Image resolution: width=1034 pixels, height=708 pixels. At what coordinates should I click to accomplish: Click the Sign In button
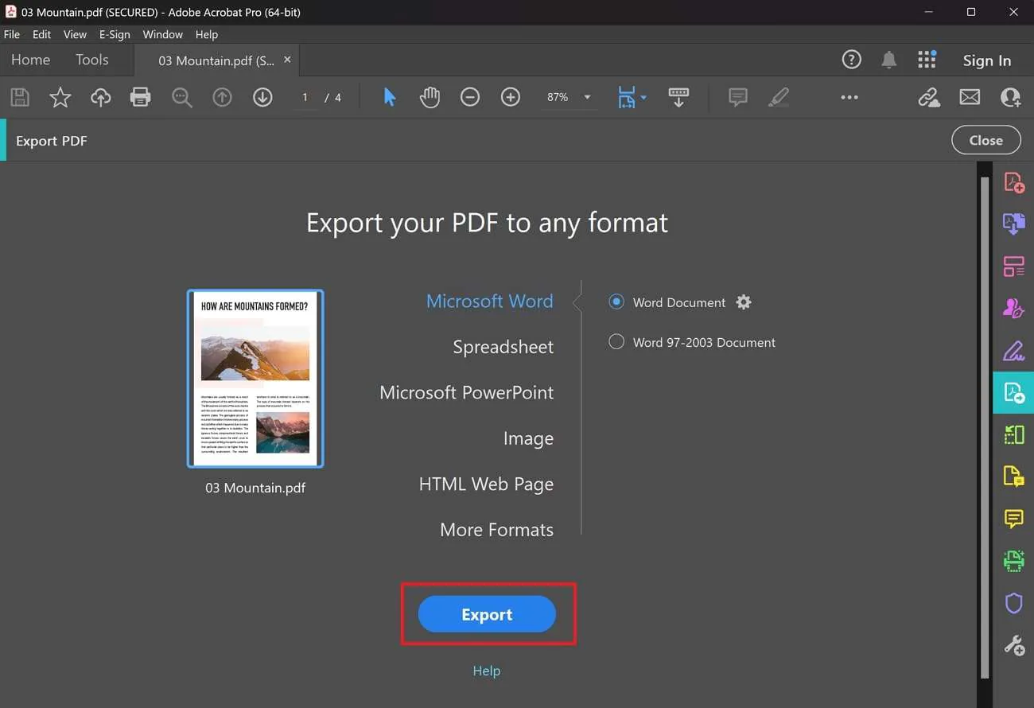987,60
